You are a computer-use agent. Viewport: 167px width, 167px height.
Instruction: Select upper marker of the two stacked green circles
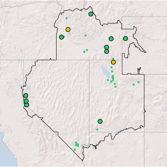coord(106,47)
